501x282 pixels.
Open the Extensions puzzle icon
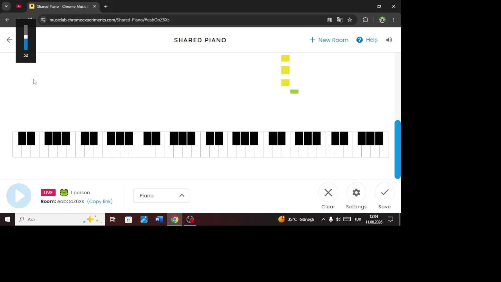pyautogui.click(x=366, y=20)
